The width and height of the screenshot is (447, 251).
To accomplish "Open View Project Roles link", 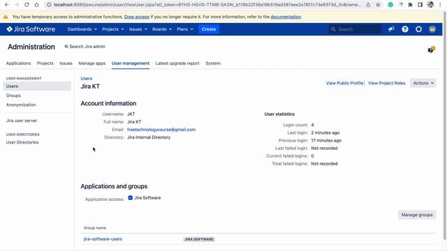I will [386, 83].
